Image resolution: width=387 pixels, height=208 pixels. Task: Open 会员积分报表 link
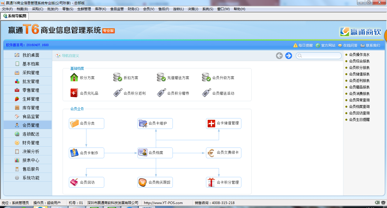click(x=359, y=68)
